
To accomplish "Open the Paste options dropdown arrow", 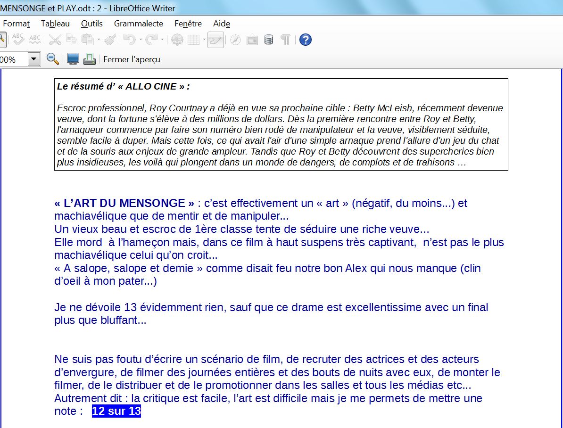I will pyautogui.click(x=99, y=40).
